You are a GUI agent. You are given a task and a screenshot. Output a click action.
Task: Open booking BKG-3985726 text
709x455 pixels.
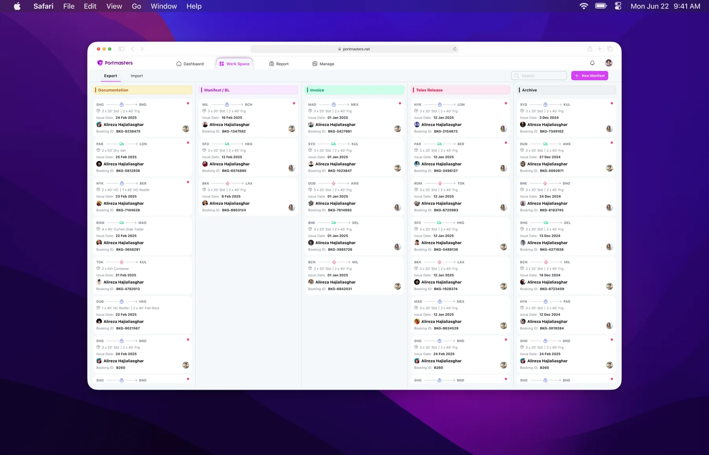point(340,249)
